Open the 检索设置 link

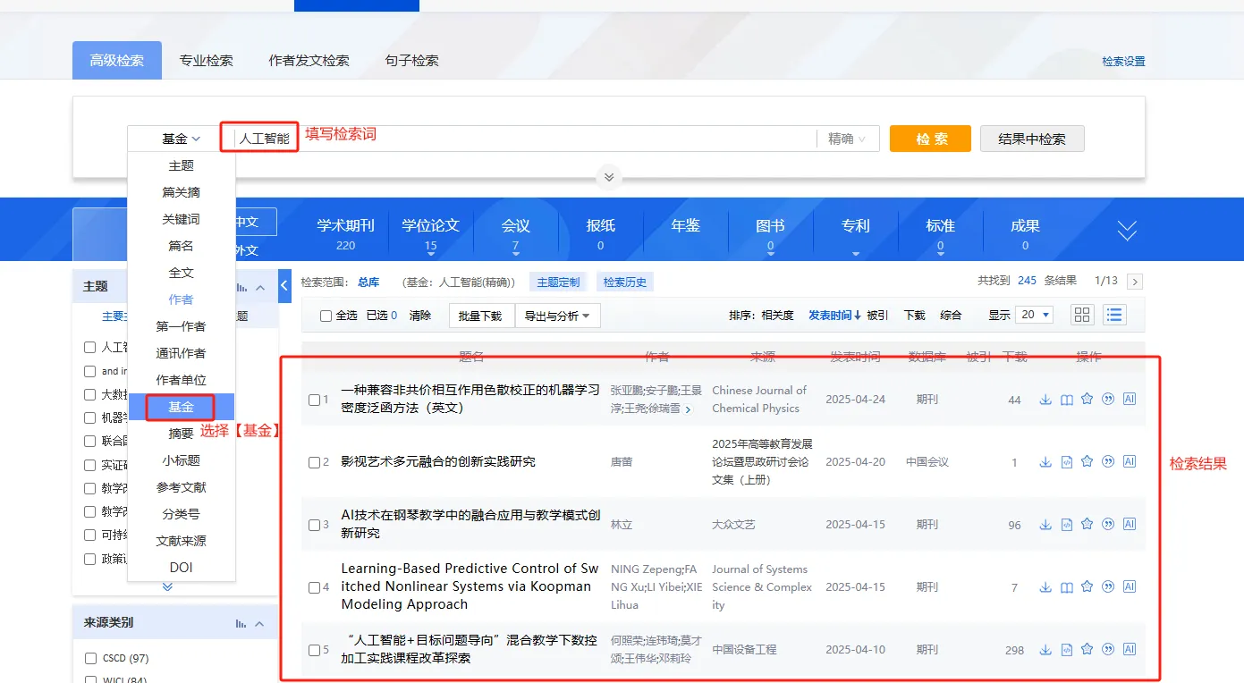point(1123,62)
